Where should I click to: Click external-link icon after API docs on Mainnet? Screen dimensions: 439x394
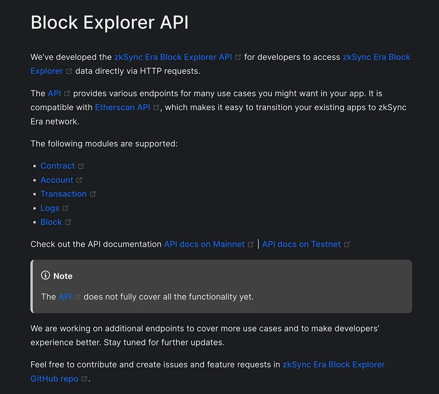click(x=251, y=244)
